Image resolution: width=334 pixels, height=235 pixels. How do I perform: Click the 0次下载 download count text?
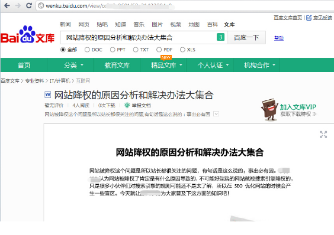107,105
